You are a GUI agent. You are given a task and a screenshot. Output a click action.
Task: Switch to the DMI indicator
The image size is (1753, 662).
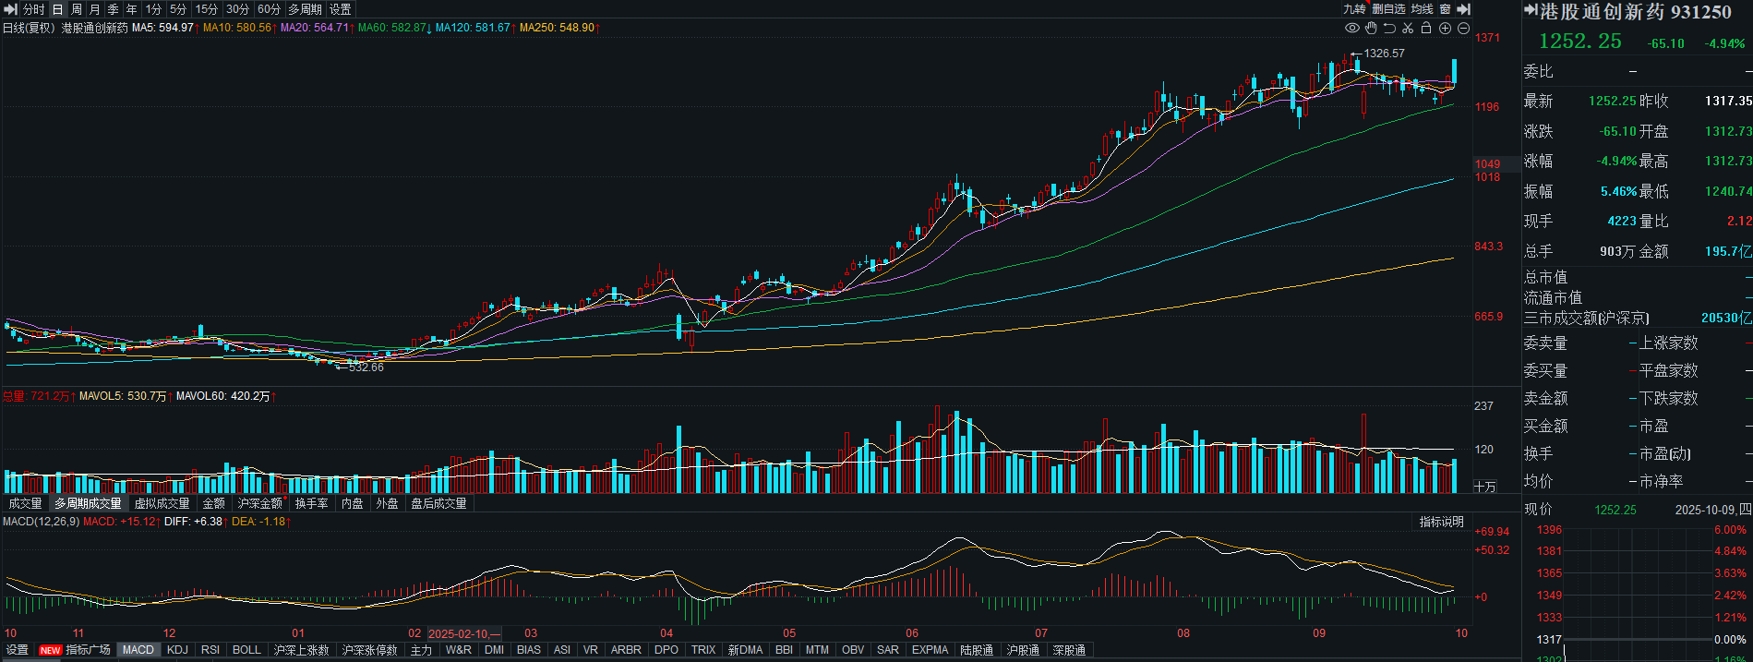[494, 650]
